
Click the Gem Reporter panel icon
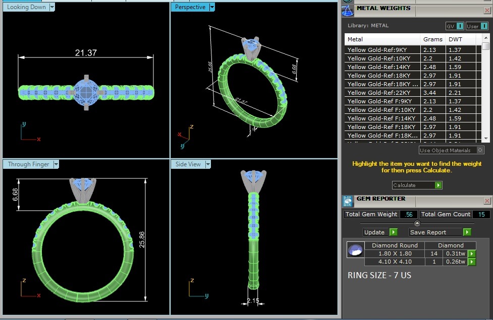click(x=348, y=201)
